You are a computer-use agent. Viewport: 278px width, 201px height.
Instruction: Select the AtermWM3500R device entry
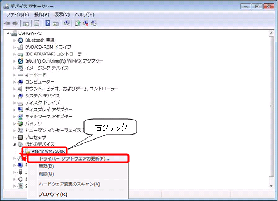pos(48,151)
